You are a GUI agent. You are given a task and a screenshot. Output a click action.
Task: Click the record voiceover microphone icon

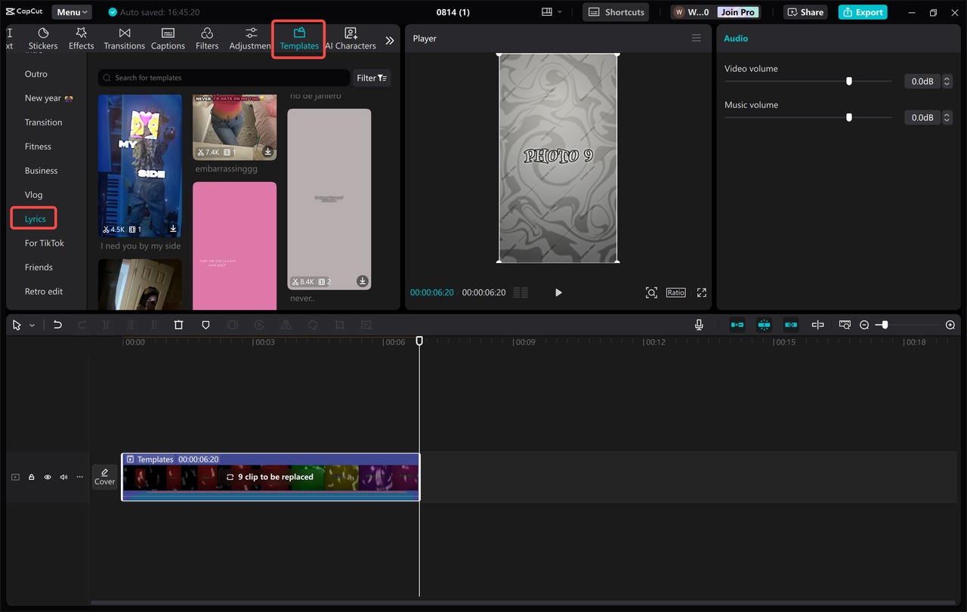point(700,325)
